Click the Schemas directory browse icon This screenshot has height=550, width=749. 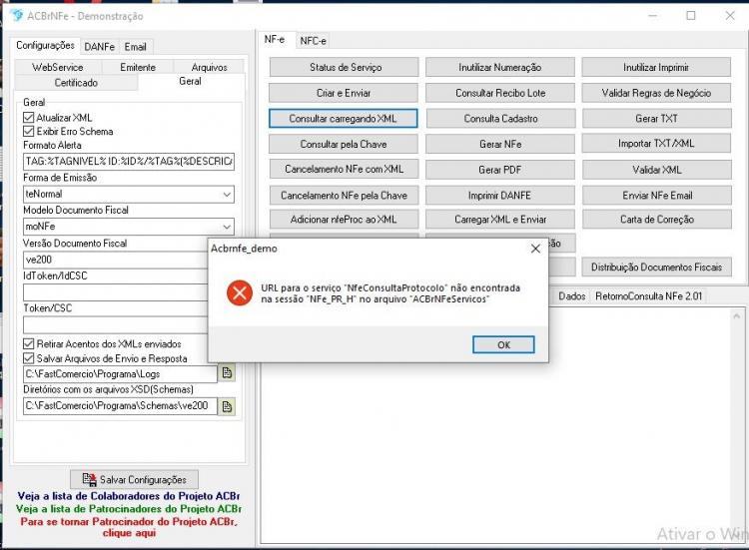pyautogui.click(x=227, y=406)
